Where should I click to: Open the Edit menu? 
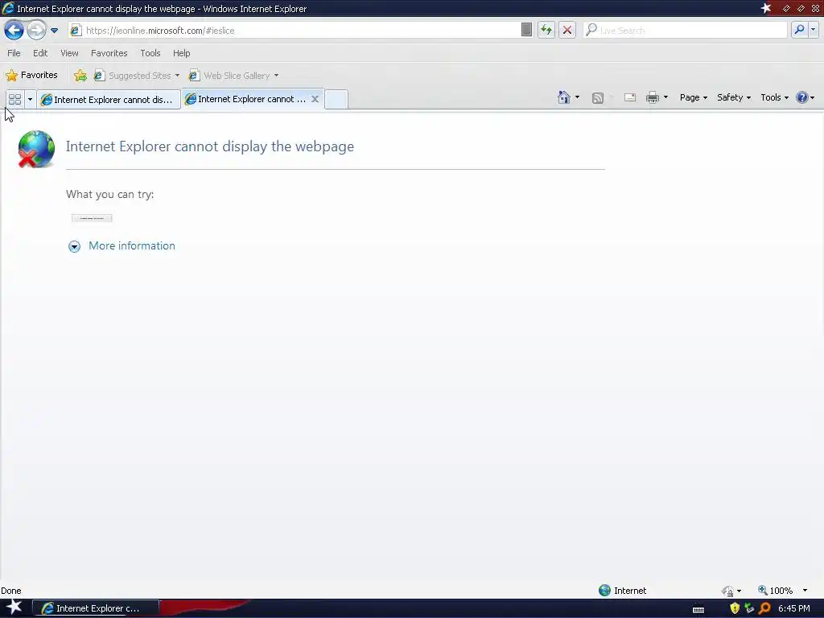point(40,53)
